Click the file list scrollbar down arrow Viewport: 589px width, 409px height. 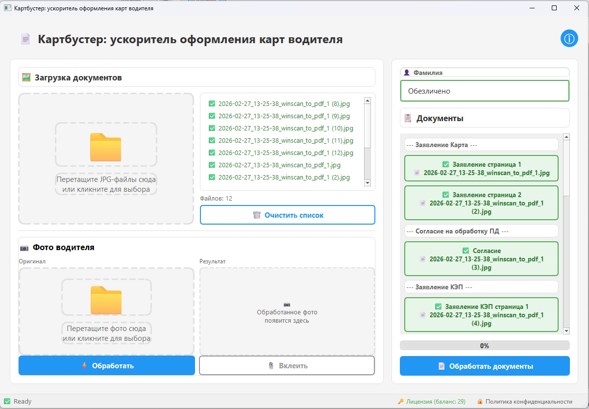368,182
